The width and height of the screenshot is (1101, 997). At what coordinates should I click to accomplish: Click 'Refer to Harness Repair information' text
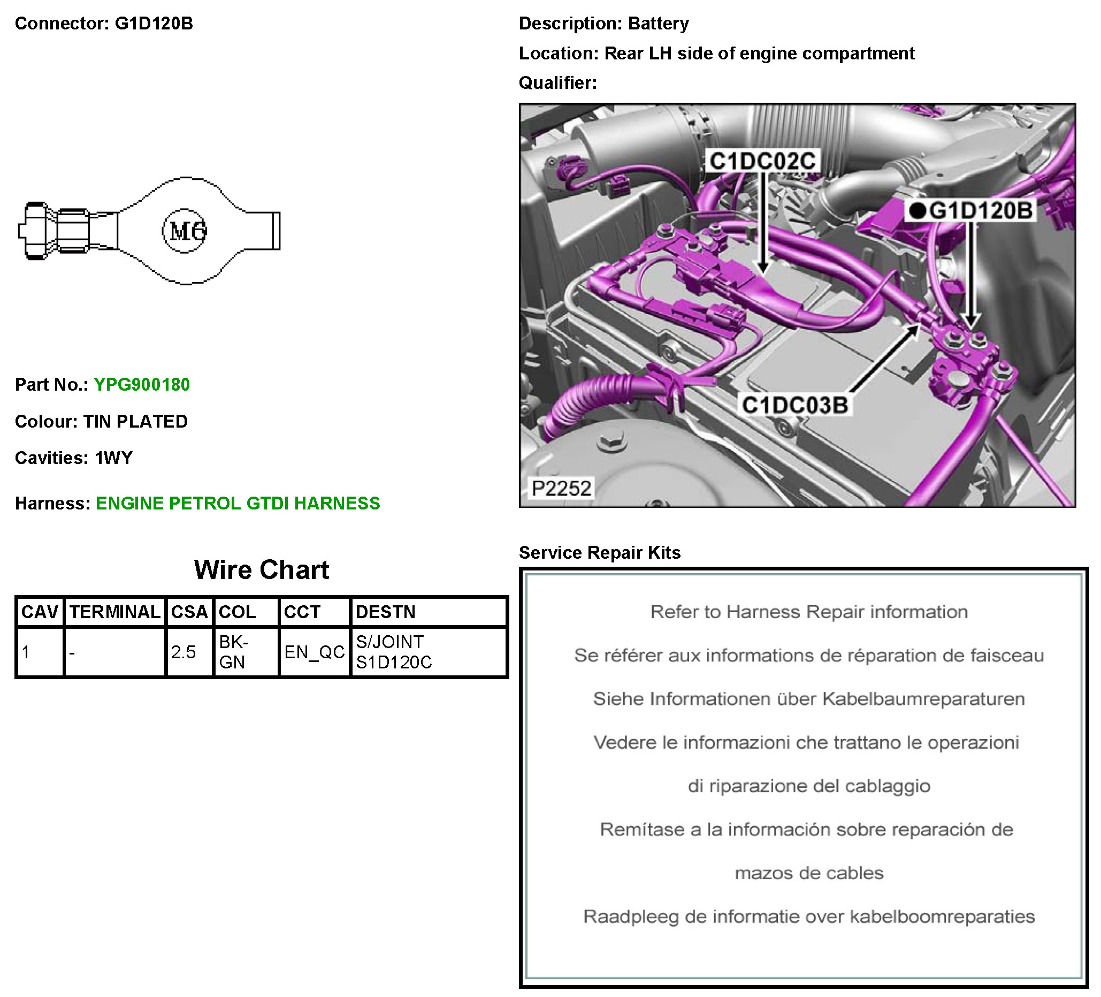808,612
